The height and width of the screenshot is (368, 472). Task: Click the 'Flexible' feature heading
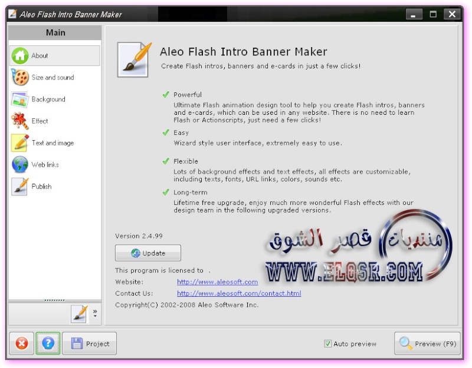point(186,161)
